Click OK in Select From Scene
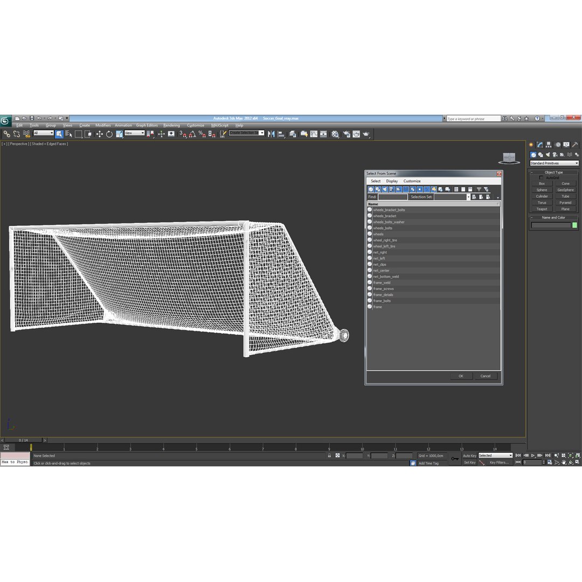Screen dimensions: 582x582 point(461,376)
